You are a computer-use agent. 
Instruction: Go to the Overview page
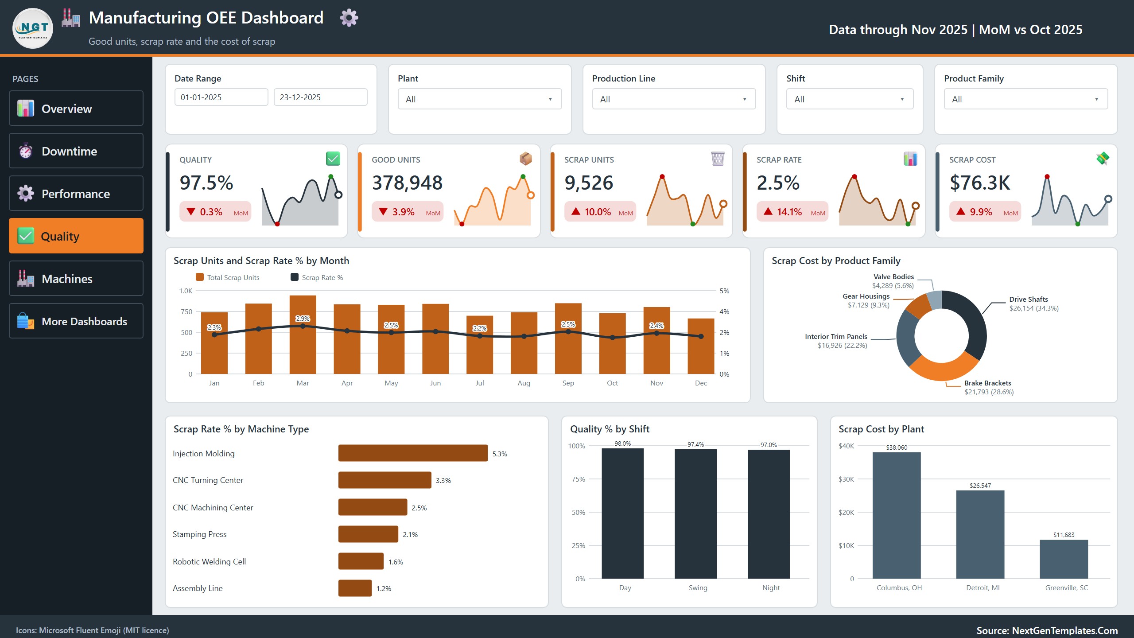pos(76,108)
